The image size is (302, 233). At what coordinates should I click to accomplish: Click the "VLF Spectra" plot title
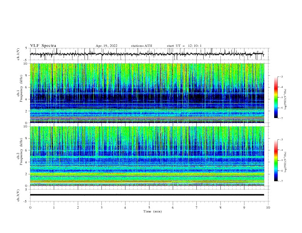[x=43, y=46]
